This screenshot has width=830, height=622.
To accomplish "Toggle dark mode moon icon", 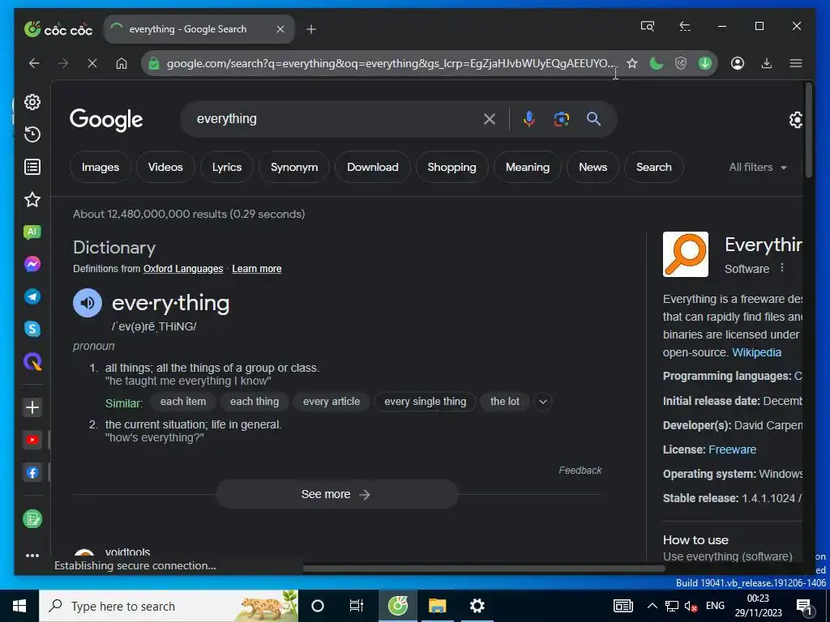I will [x=657, y=63].
